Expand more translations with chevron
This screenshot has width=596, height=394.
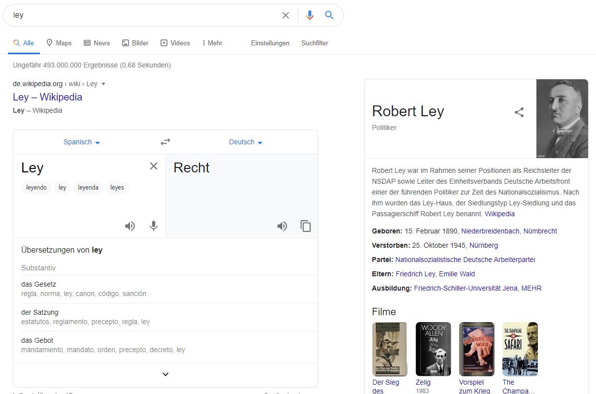click(x=166, y=374)
